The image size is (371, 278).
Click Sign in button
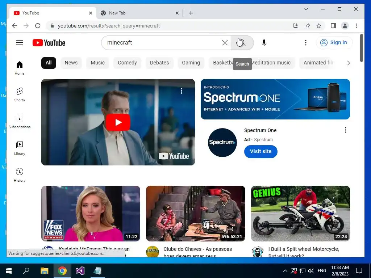[334, 43]
